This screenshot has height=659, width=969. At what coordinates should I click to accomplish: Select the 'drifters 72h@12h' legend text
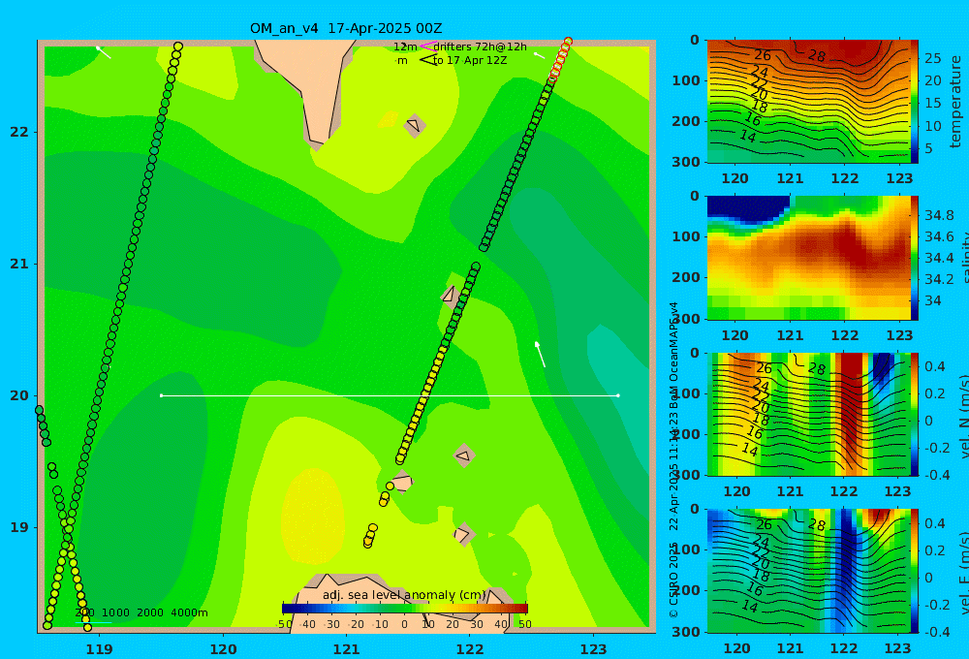click(481, 47)
